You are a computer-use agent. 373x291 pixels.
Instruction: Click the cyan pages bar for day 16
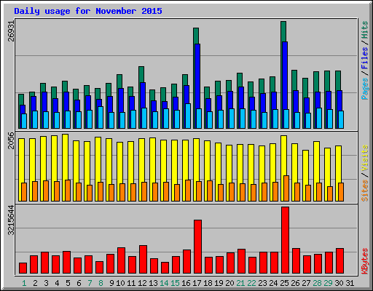tap(188, 116)
